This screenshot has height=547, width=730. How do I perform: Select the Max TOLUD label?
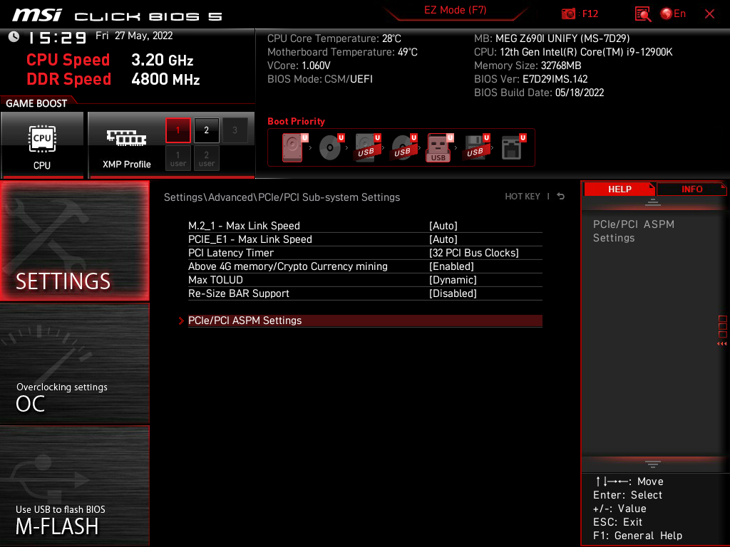tap(215, 280)
